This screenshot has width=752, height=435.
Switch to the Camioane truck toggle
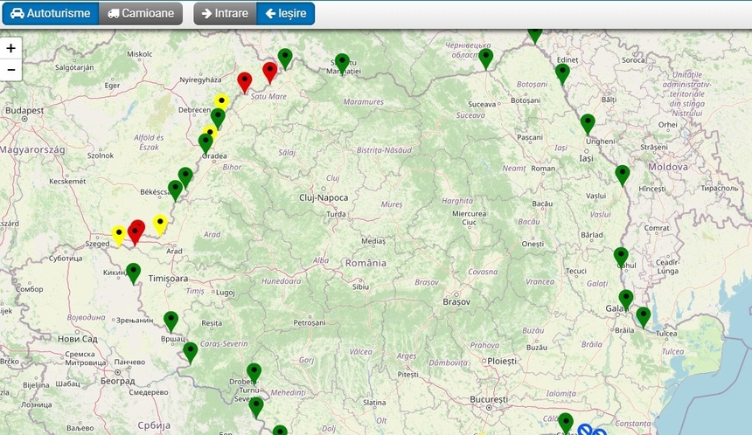(141, 13)
